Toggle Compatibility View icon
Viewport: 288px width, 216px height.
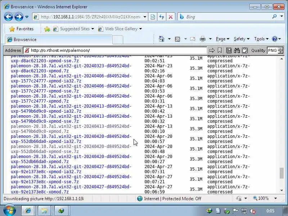(x=153, y=17)
